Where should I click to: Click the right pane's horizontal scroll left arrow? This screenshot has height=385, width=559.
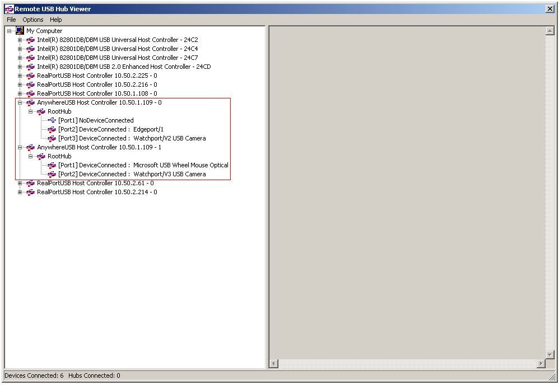coord(274,364)
